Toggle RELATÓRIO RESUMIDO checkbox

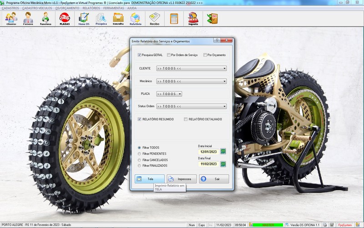pyautogui.click(x=139, y=119)
